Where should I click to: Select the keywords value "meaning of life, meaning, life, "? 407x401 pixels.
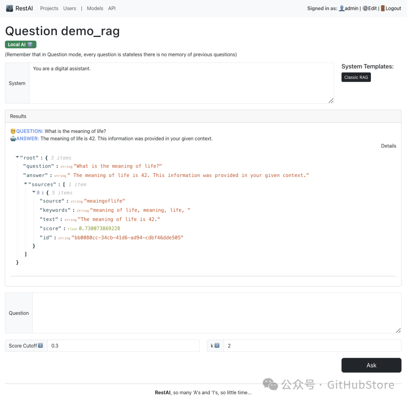pyautogui.click(x=140, y=210)
